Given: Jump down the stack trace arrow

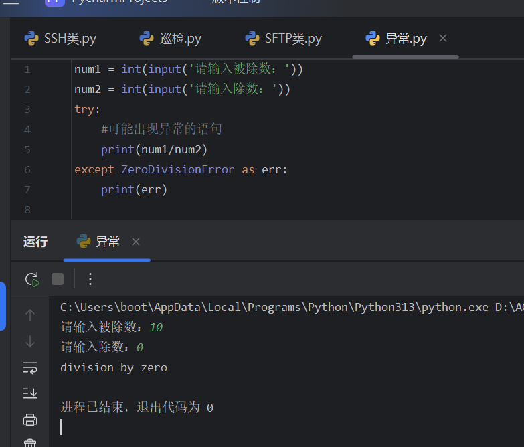Looking at the screenshot, I should [x=30, y=341].
